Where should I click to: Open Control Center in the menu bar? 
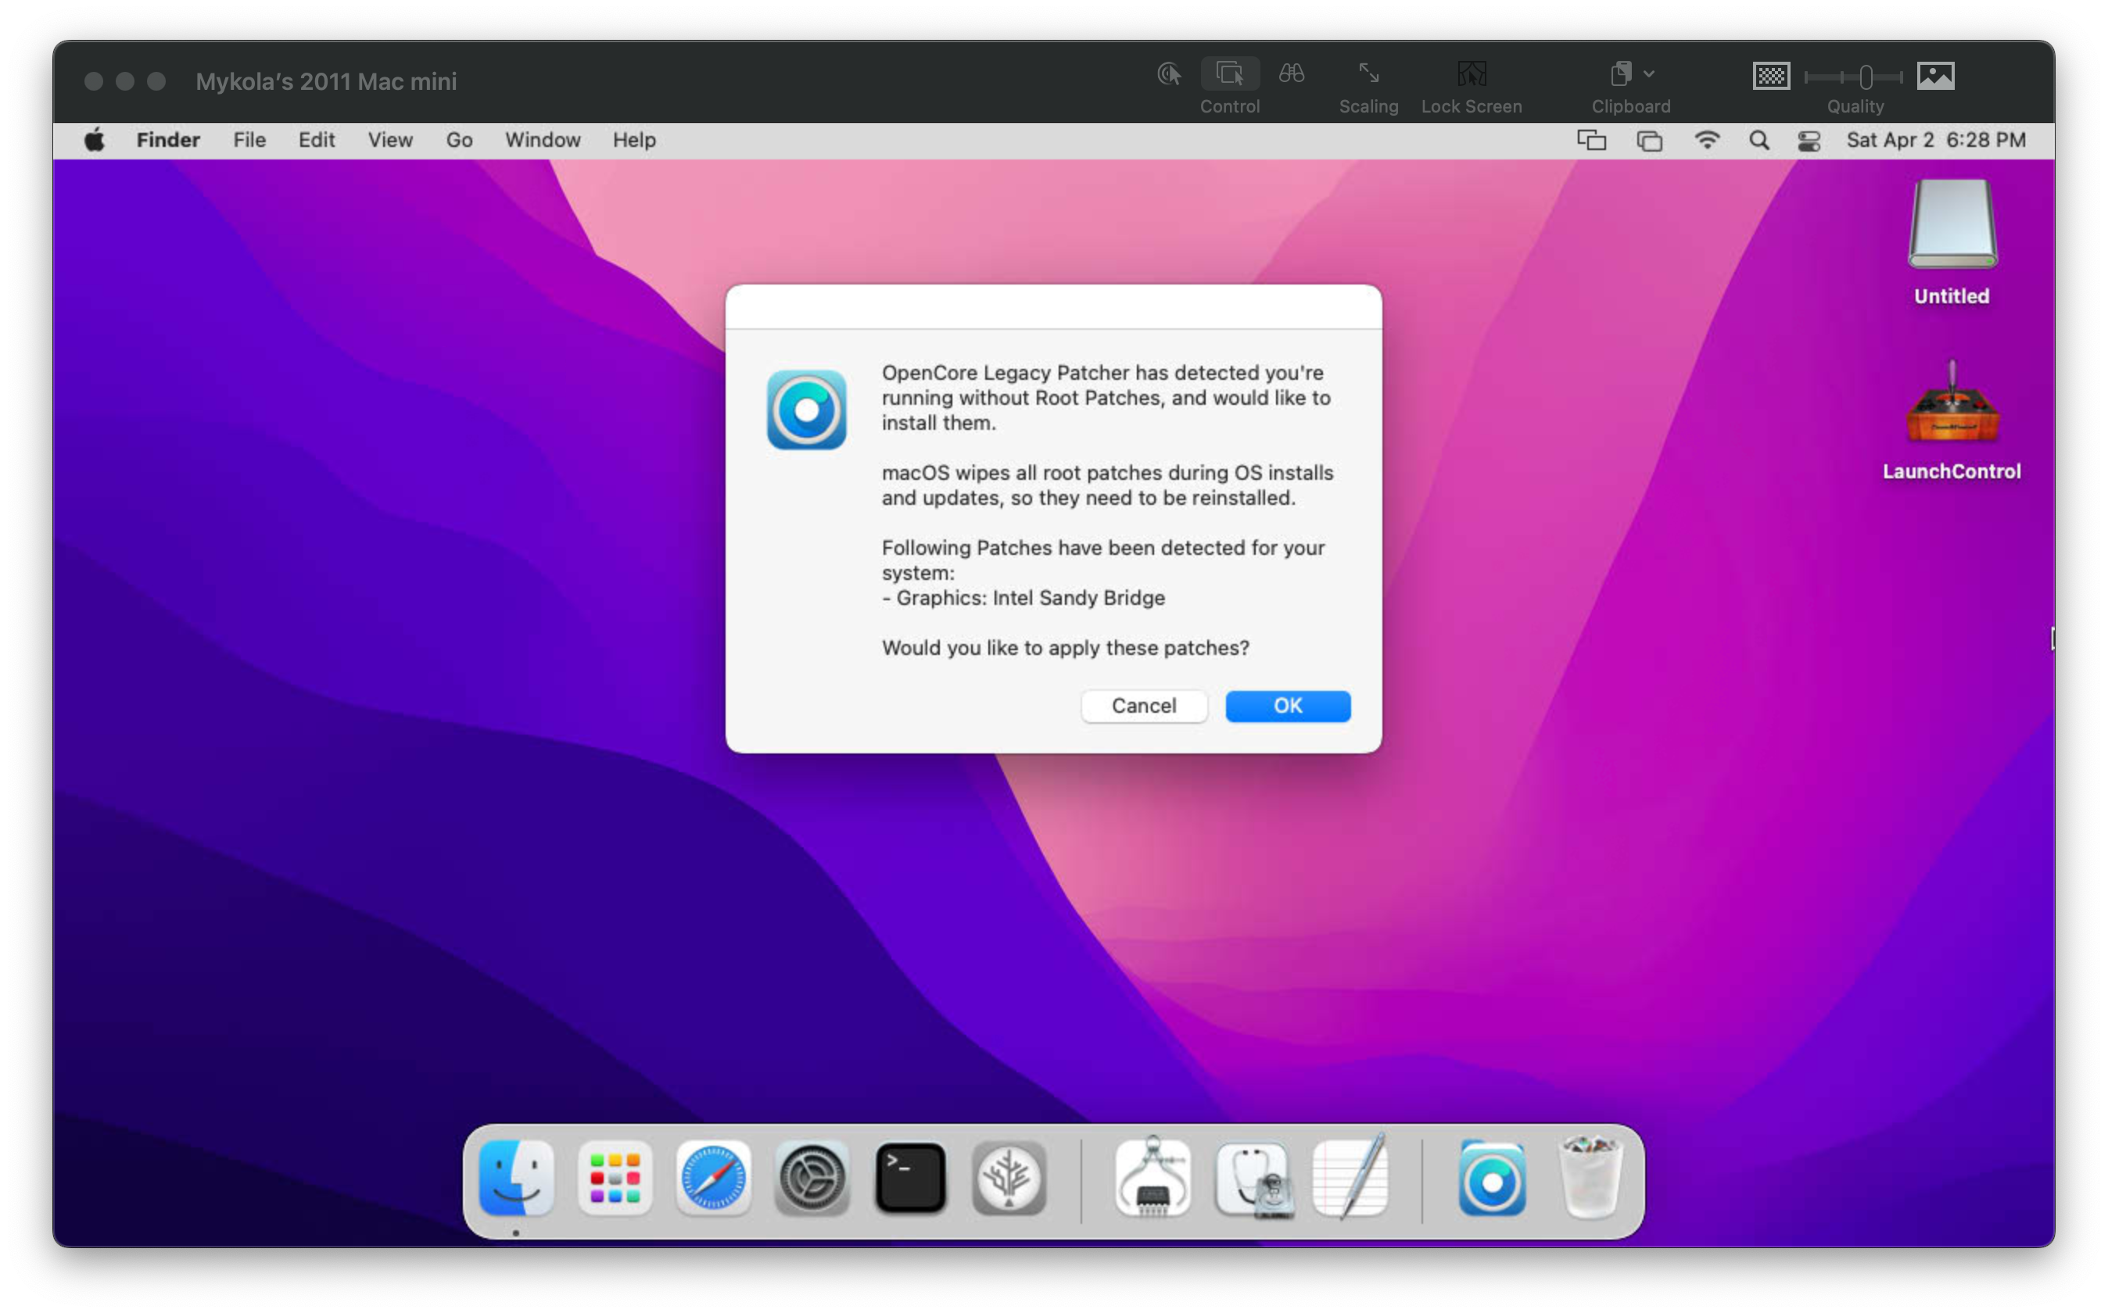[x=1809, y=141]
